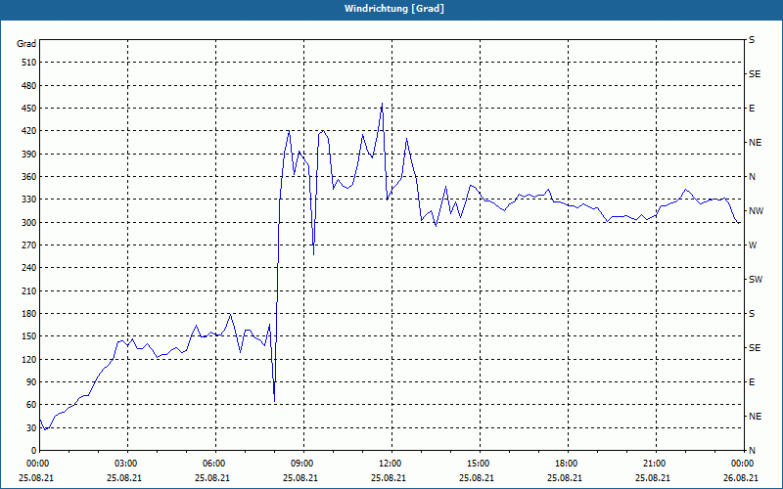The width and height of the screenshot is (783, 489).
Task: Click the 450 y-axis tick label
Action: point(29,109)
